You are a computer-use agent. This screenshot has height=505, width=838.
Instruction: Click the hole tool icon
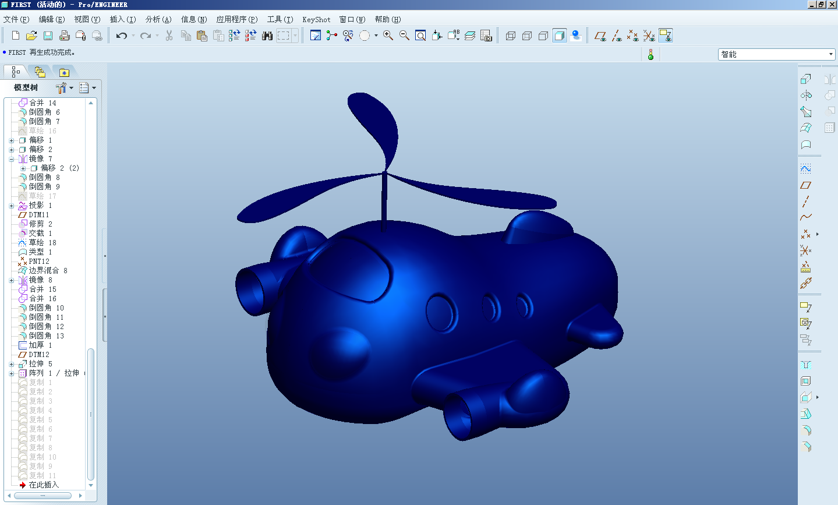(x=805, y=365)
